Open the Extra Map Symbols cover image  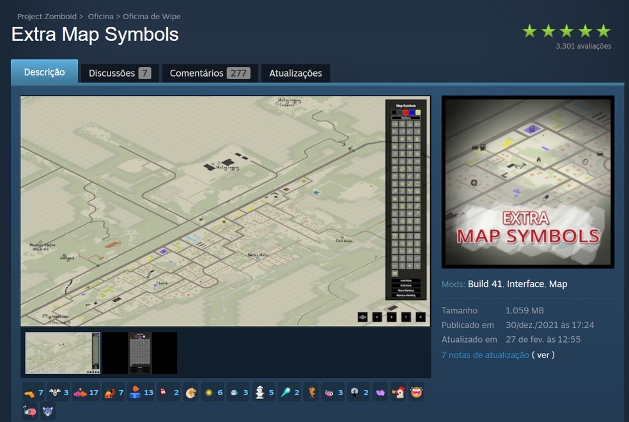click(x=528, y=182)
